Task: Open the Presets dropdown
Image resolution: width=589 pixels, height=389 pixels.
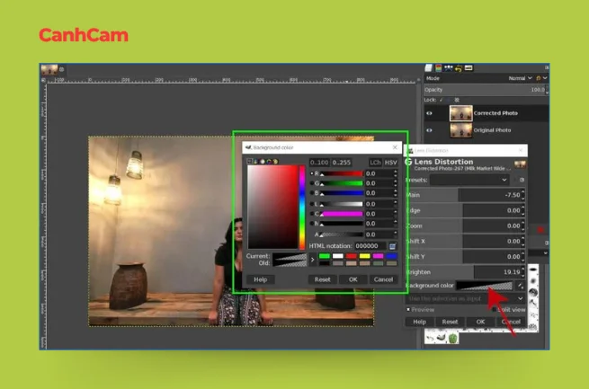Action: pyautogui.click(x=470, y=180)
